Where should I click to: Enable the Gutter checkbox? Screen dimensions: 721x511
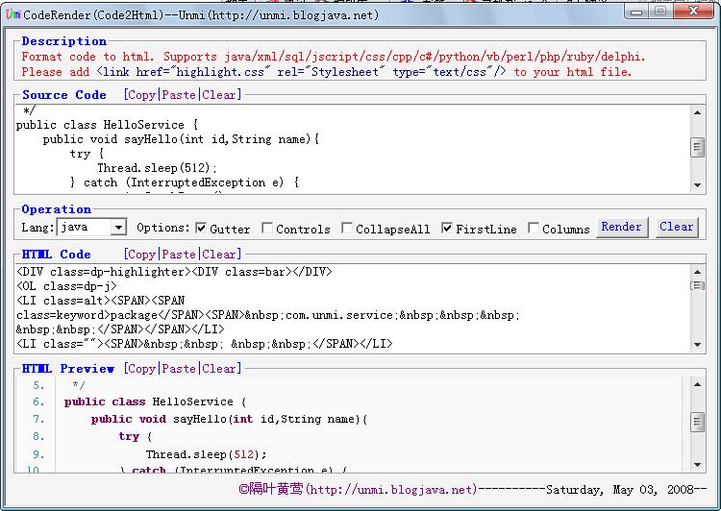(201, 229)
